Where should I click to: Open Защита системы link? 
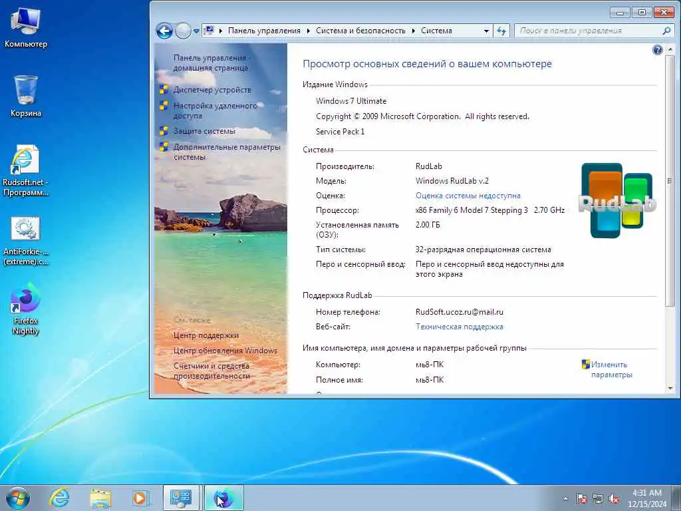[204, 131]
